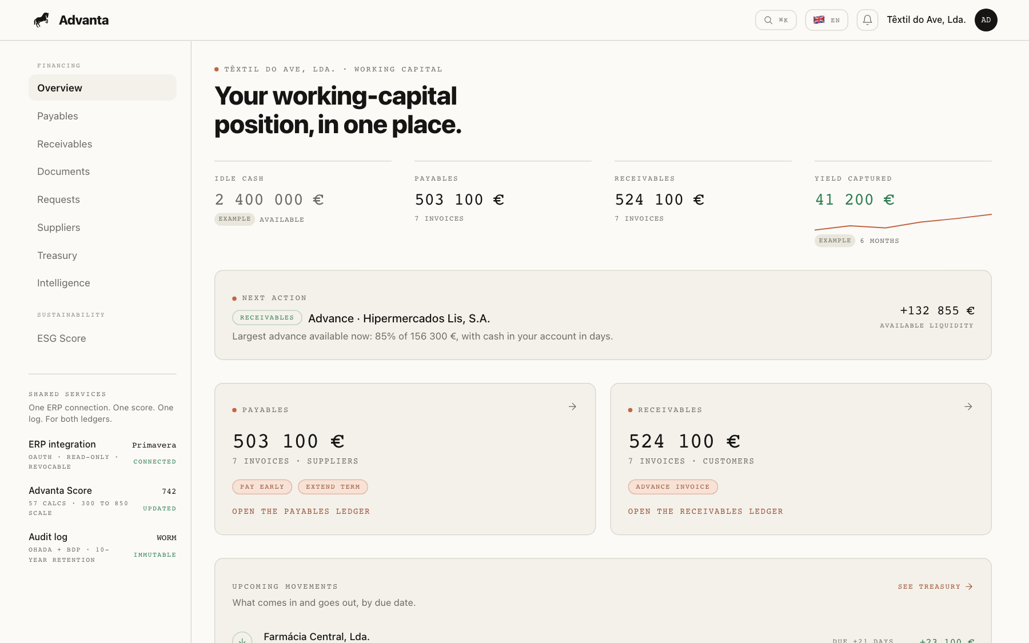Open the search box with magnifier icon

[x=776, y=20]
